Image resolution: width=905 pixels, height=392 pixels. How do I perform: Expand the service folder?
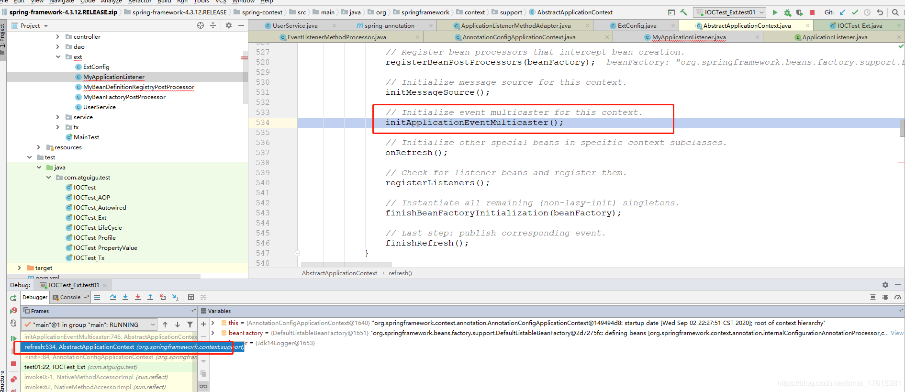coord(58,117)
